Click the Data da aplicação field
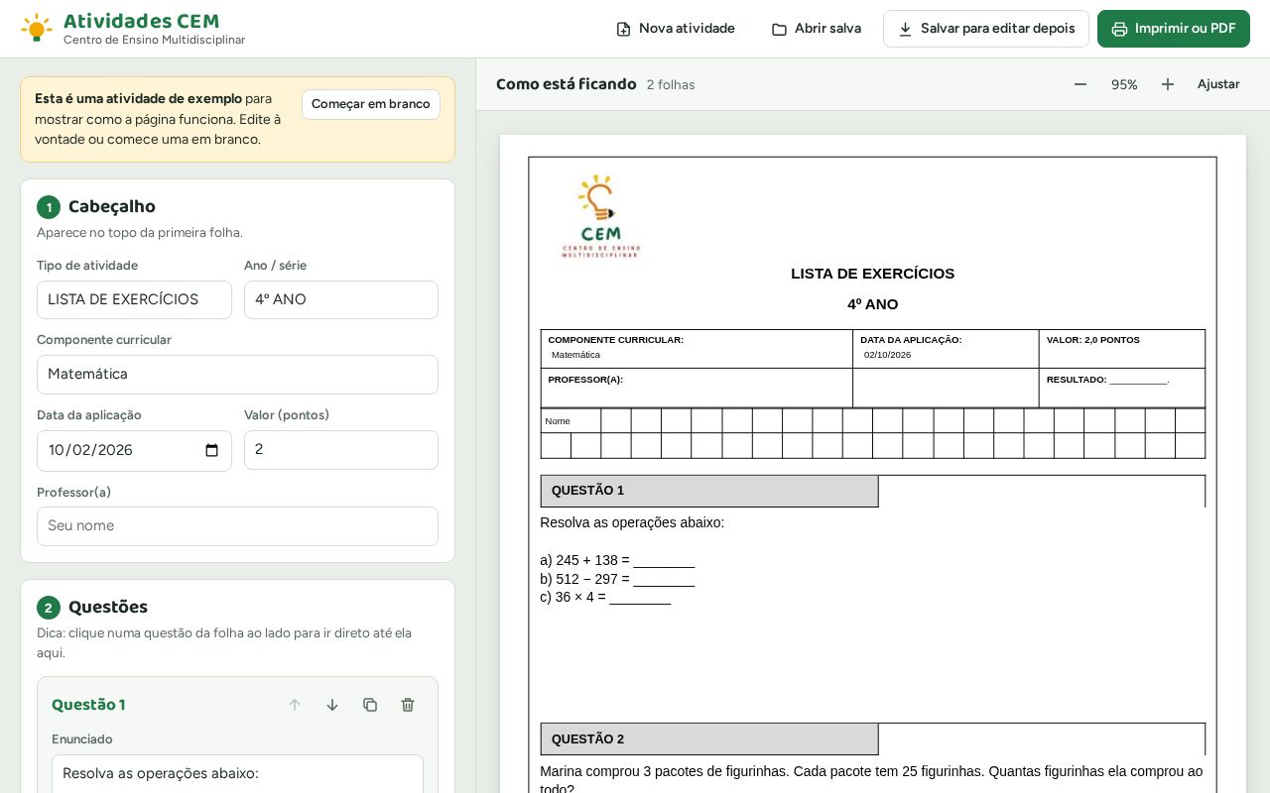The width and height of the screenshot is (1270, 793). [x=134, y=450]
